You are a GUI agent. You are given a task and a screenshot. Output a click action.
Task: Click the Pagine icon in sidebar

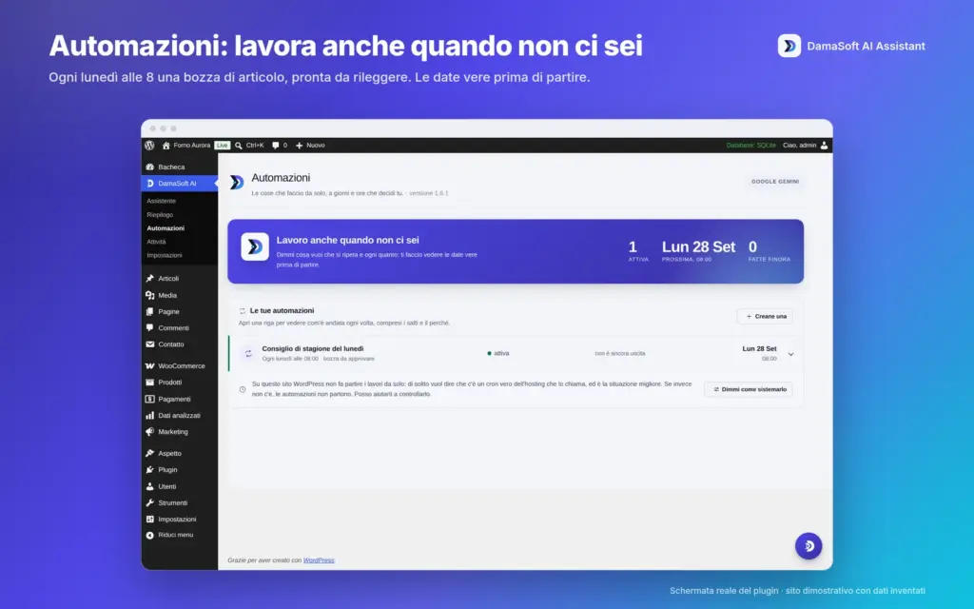point(149,312)
